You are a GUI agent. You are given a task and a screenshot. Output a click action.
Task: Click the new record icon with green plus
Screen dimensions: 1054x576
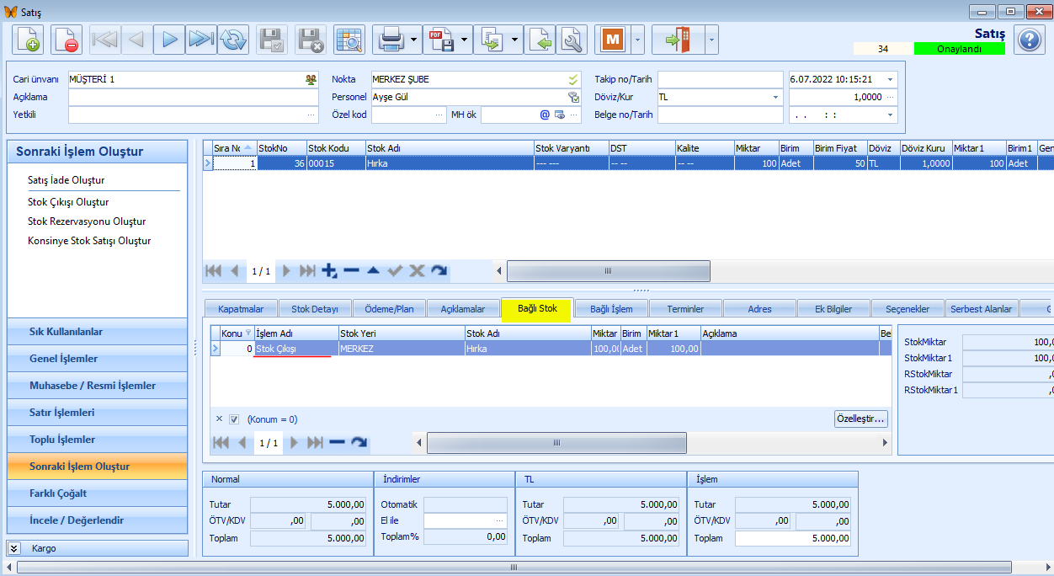click(28, 40)
